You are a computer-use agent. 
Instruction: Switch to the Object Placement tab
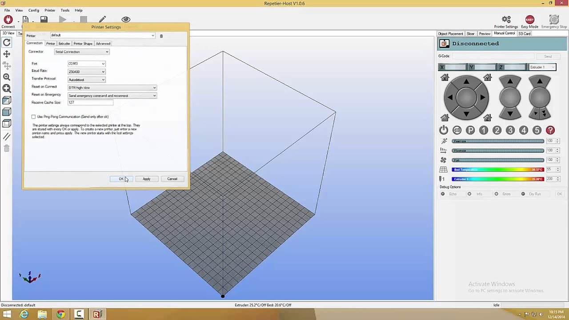coord(450,34)
